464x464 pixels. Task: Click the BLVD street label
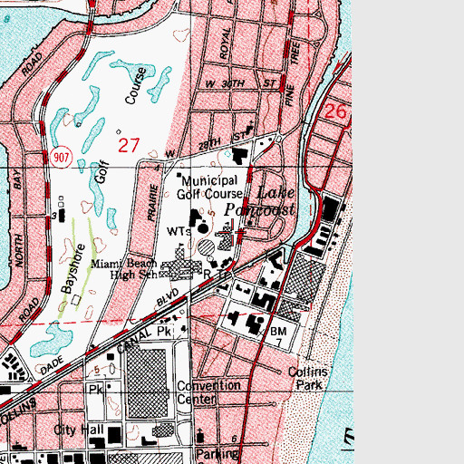pos(168,297)
